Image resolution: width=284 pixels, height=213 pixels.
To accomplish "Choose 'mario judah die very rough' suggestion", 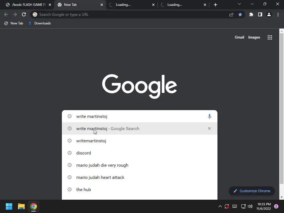I will click(x=140, y=165).
